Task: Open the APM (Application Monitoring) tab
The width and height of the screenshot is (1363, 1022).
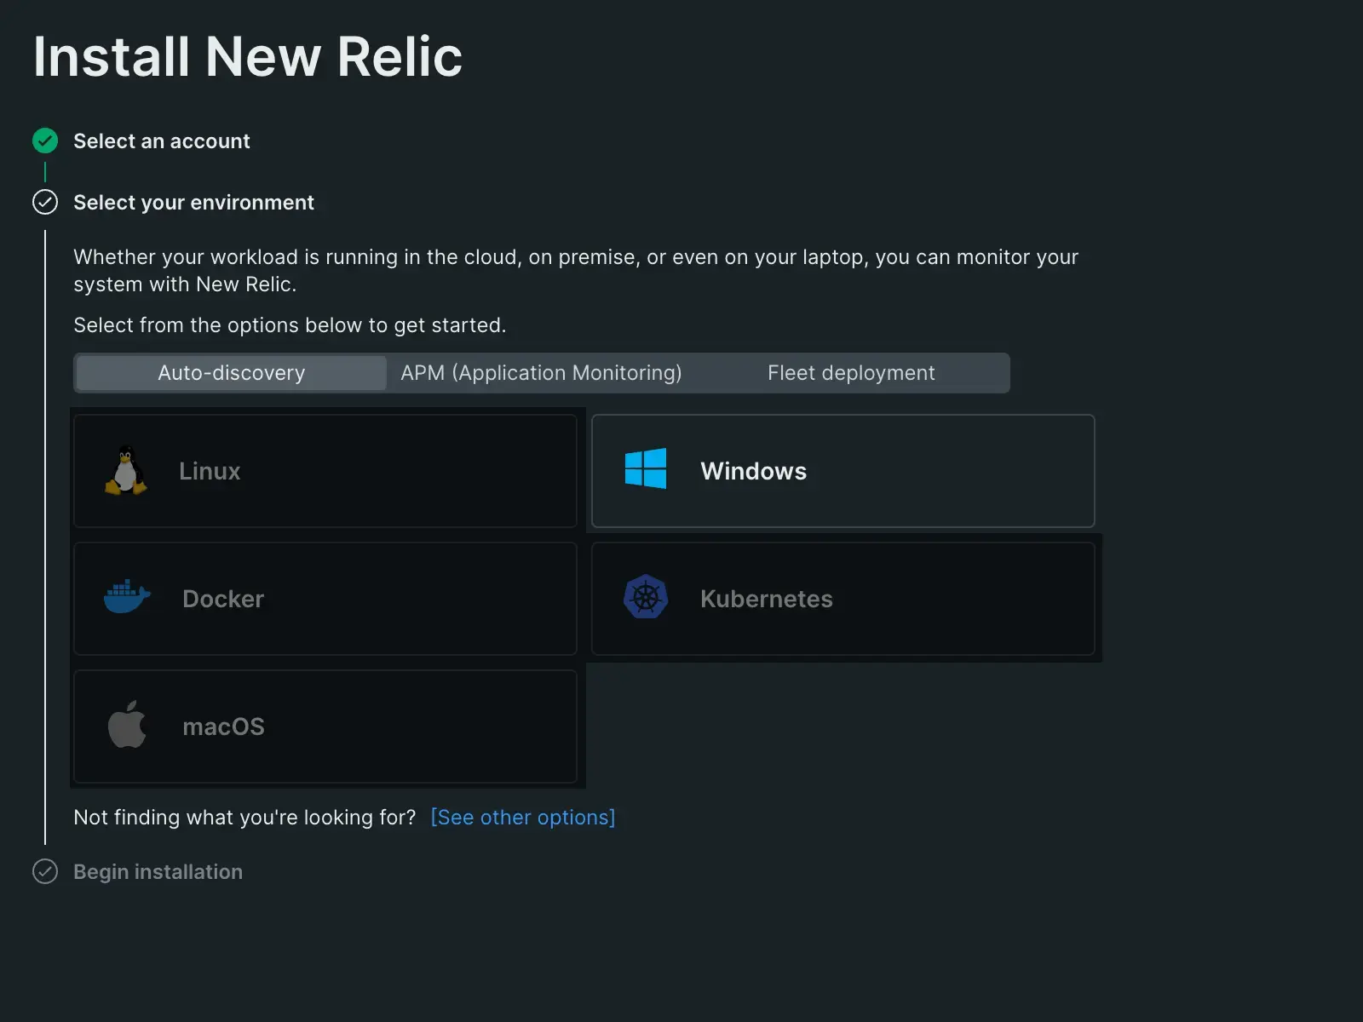Action: coord(541,373)
